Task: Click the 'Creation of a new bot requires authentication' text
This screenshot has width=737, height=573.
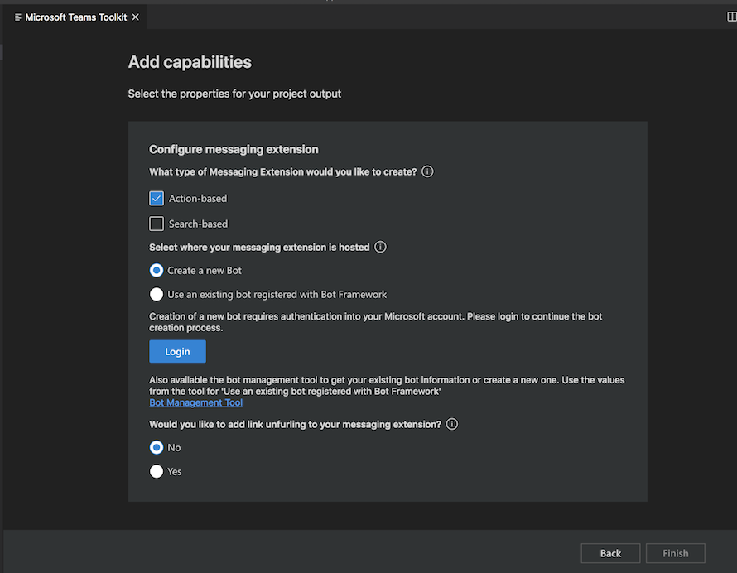Action: pyautogui.click(x=376, y=322)
